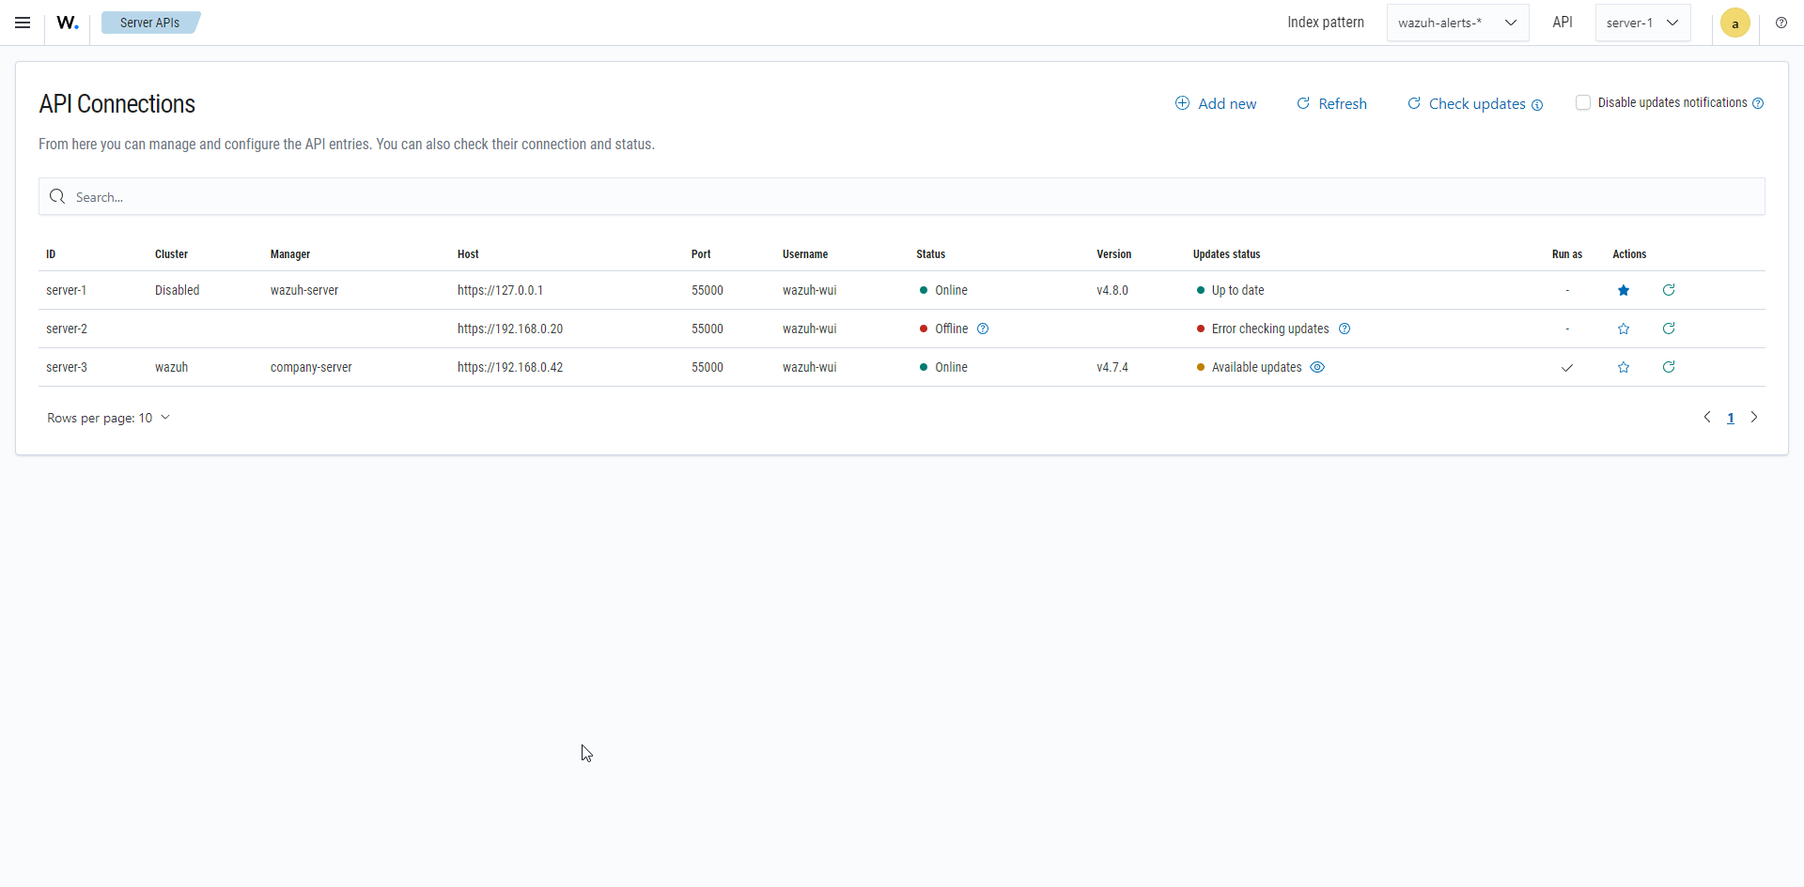Click the Check updates button
The image size is (1804, 887).
click(1475, 103)
